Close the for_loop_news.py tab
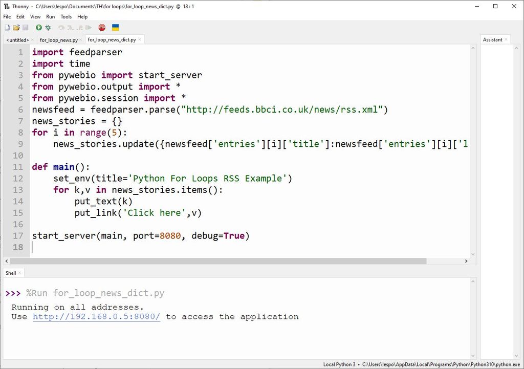 coord(81,40)
